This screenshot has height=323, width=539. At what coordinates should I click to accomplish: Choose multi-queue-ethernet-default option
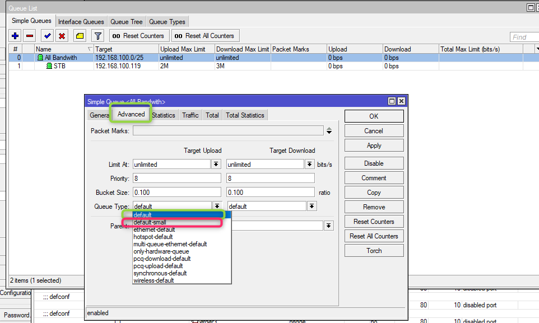point(182,244)
